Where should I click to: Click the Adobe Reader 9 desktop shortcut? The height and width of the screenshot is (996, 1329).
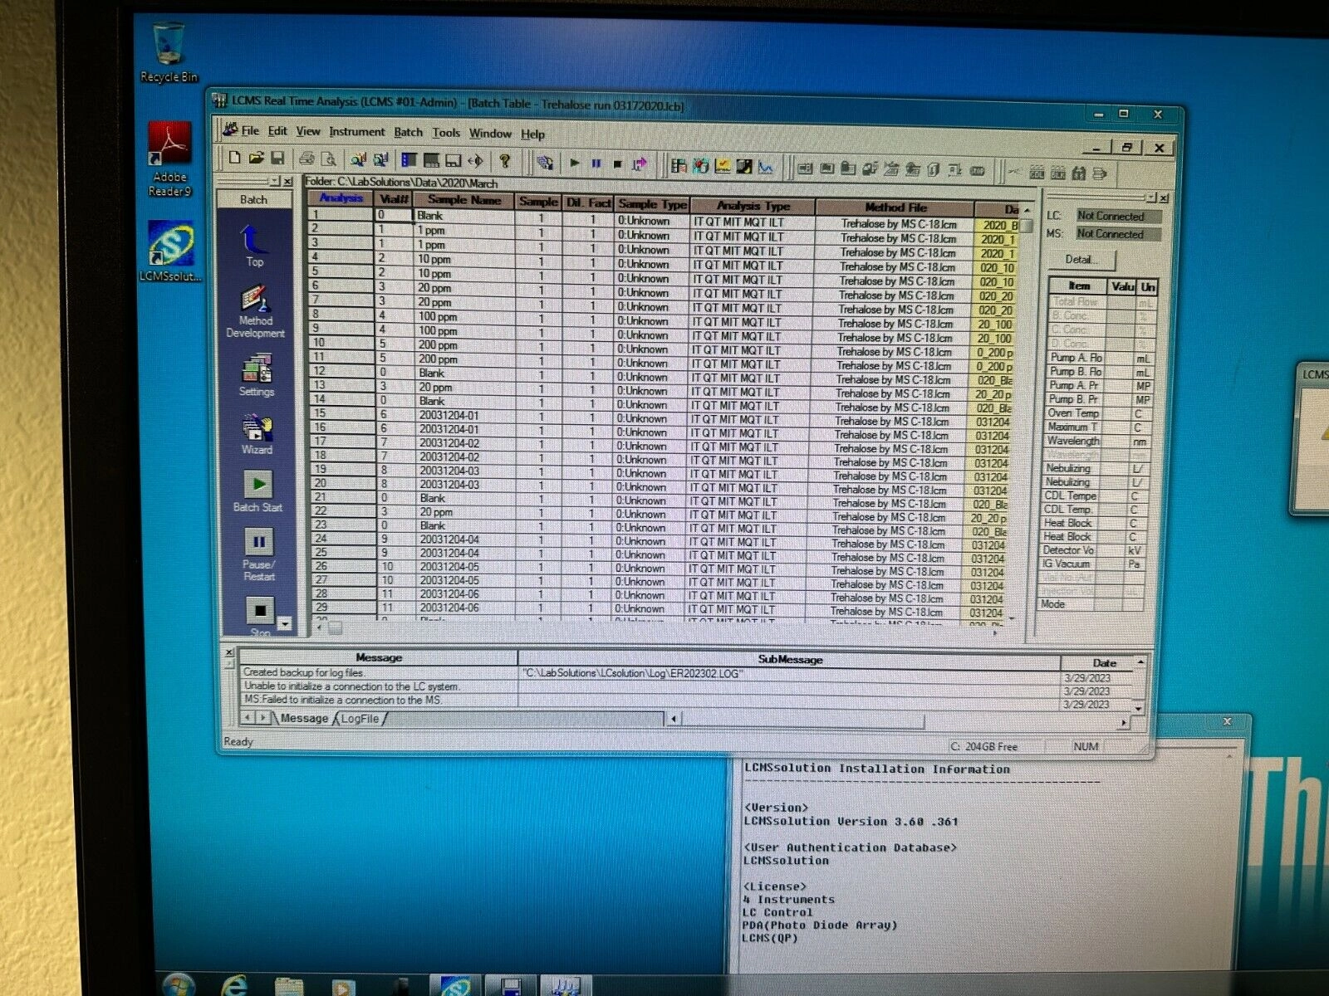[169, 160]
